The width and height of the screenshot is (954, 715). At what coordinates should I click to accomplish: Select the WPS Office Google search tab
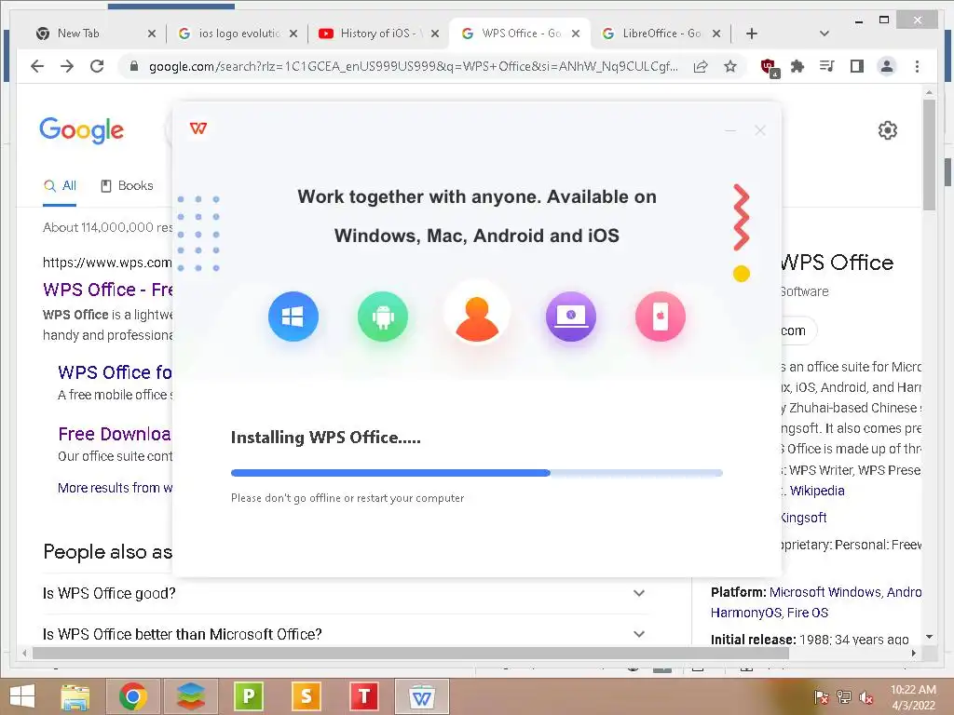[x=522, y=34]
